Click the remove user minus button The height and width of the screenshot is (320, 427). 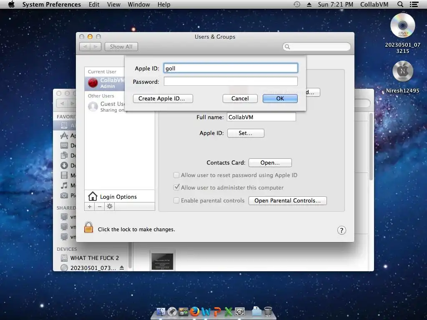pyautogui.click(x=100, y=207)
